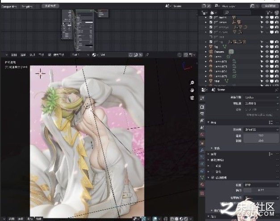Screen dimensions: 280x221
Task: Hide the Camera object in viewport
Action: pos(267,52)
